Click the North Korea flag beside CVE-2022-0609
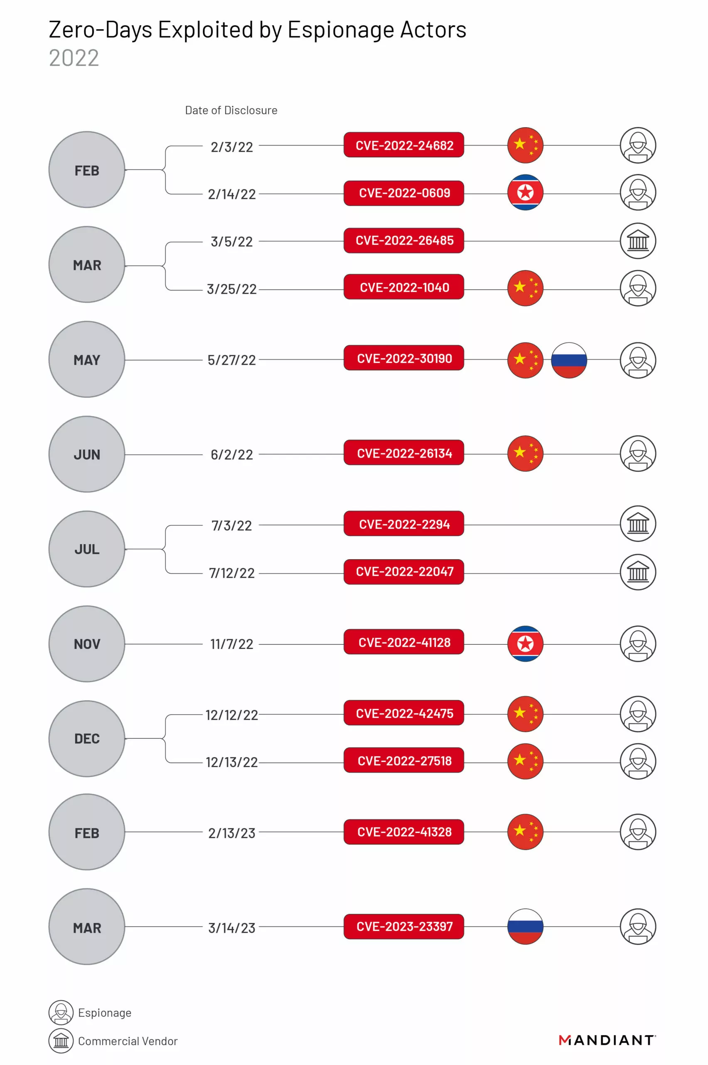708x1065 pixels. (x=525, y=193)
